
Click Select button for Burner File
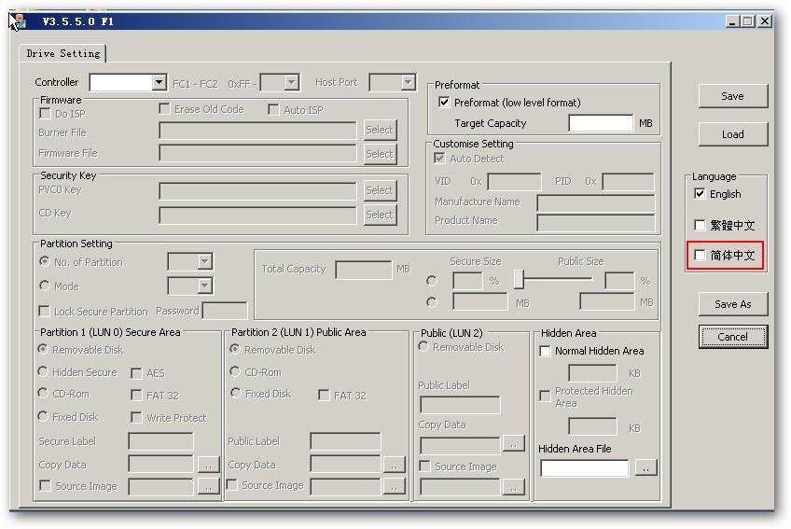tap(380, 131)
